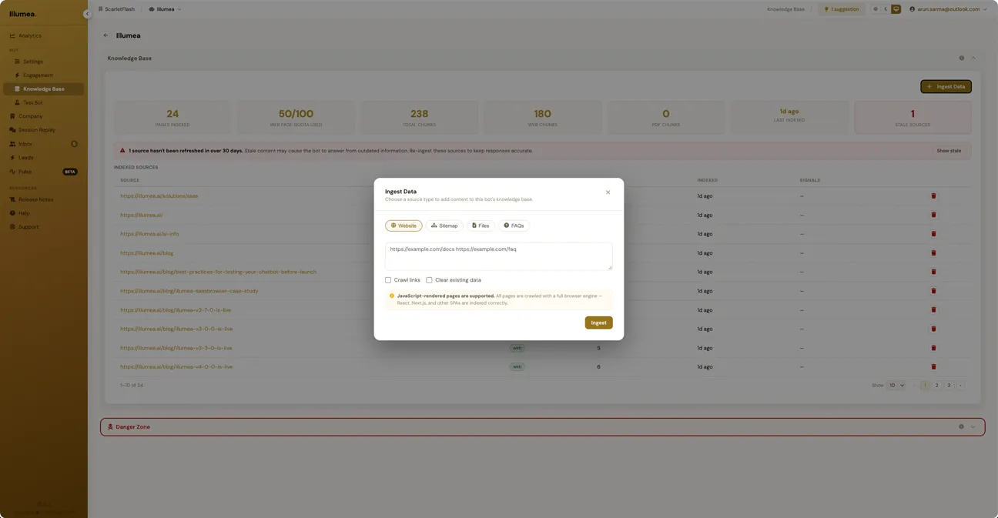Image resolution: width=998 pixels, height=518 pixels.
Task: Go to next page arrow
Action: (x=960, y=386)
